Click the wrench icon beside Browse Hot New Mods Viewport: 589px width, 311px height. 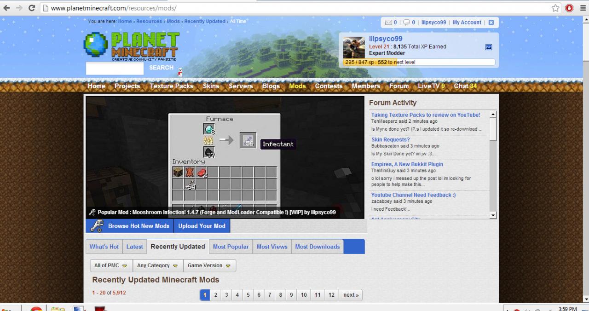97,225
